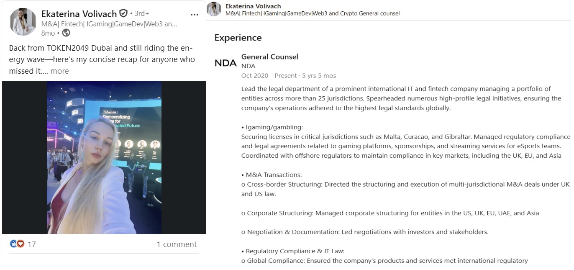
Task: Click the "Experience" section heading
Action: pos(238,38)
